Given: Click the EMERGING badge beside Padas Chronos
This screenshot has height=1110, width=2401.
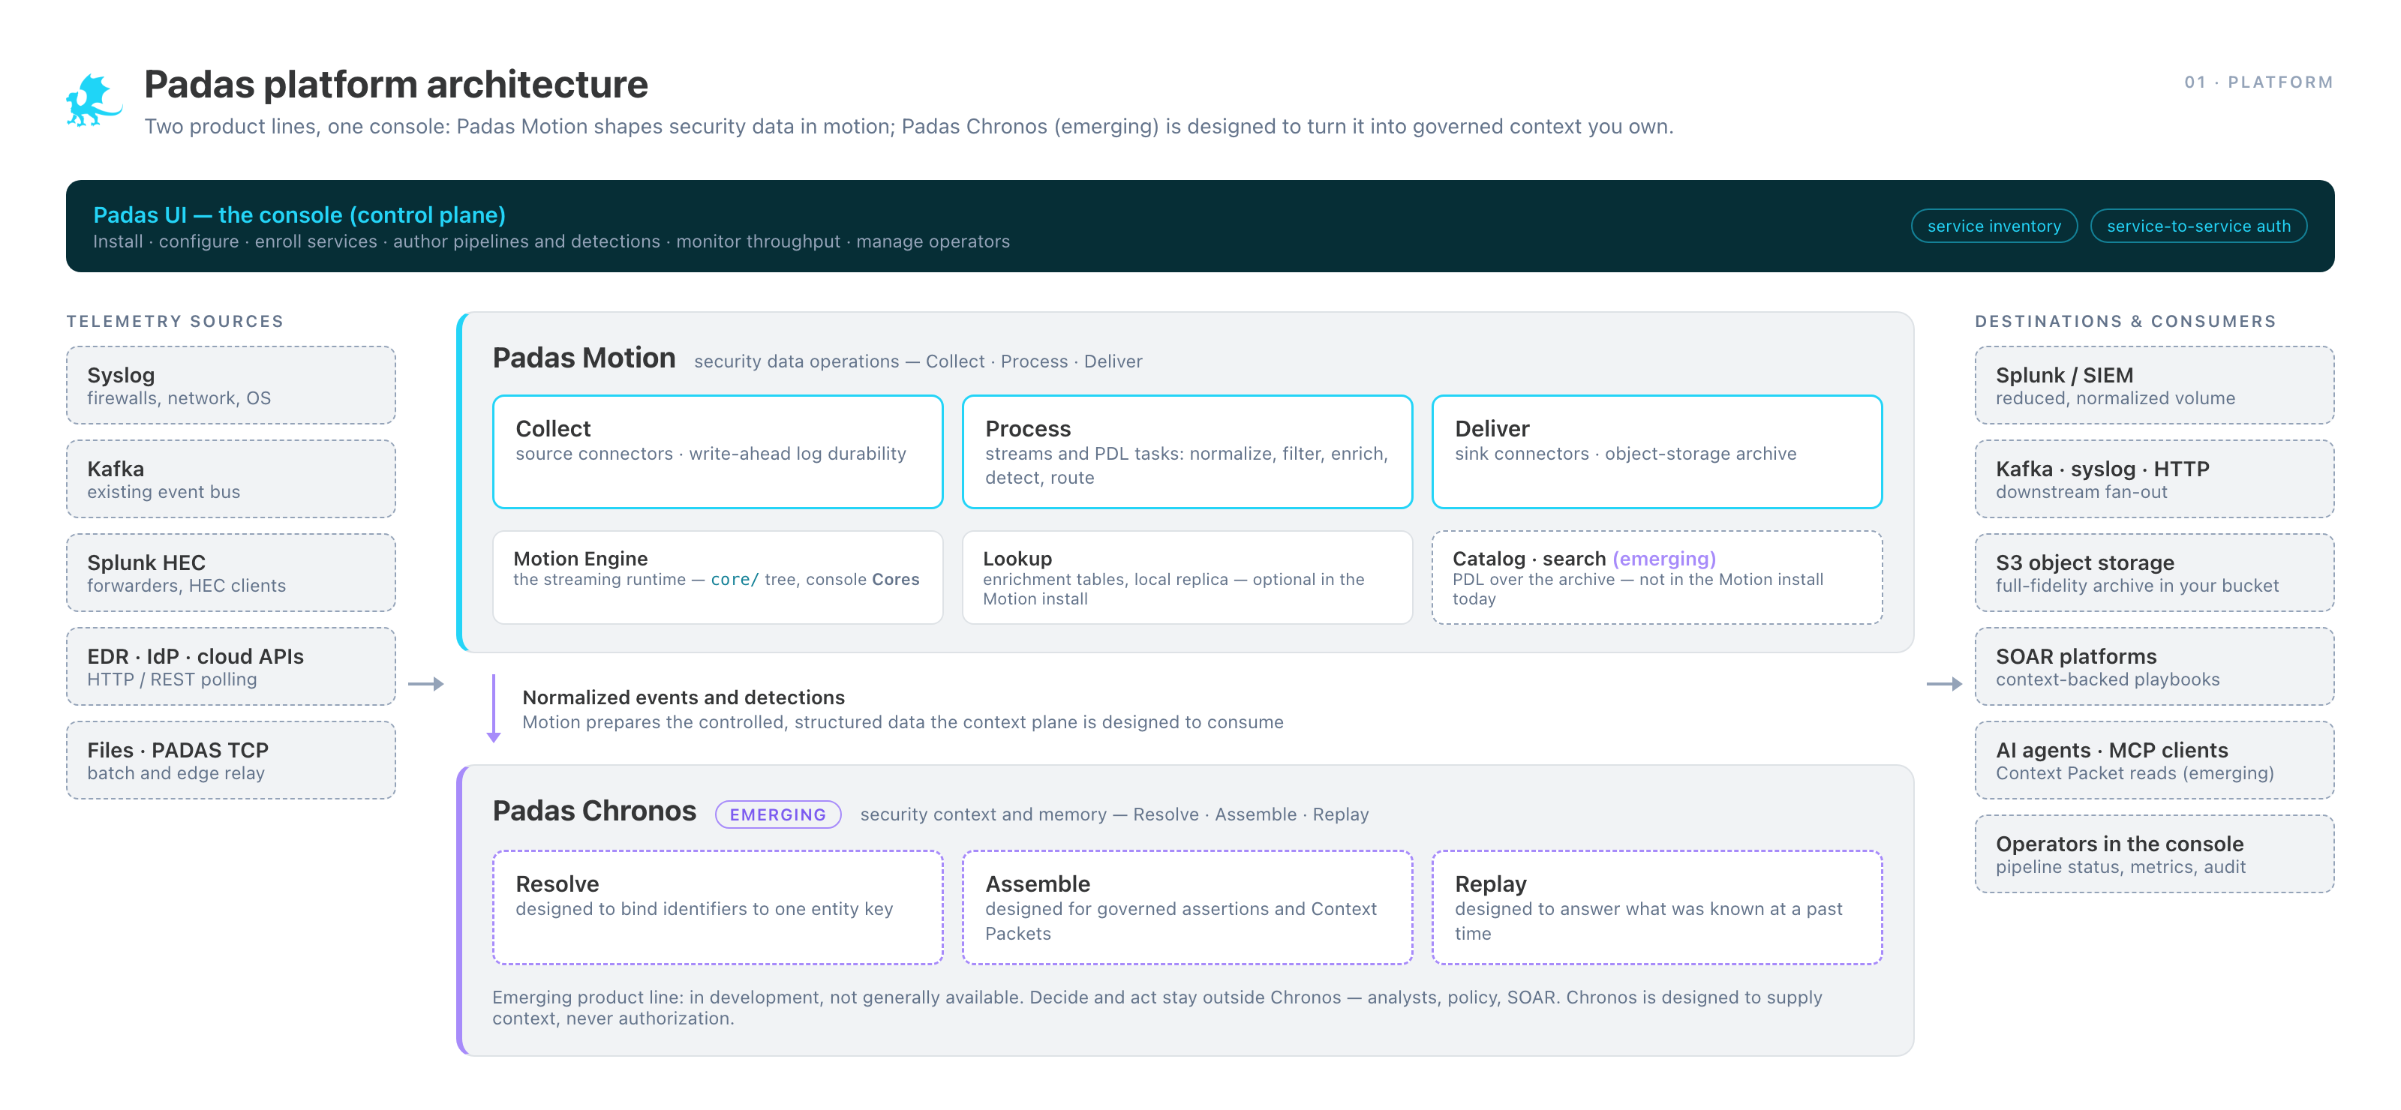Looking at the screenshot, I should (777, 814).
